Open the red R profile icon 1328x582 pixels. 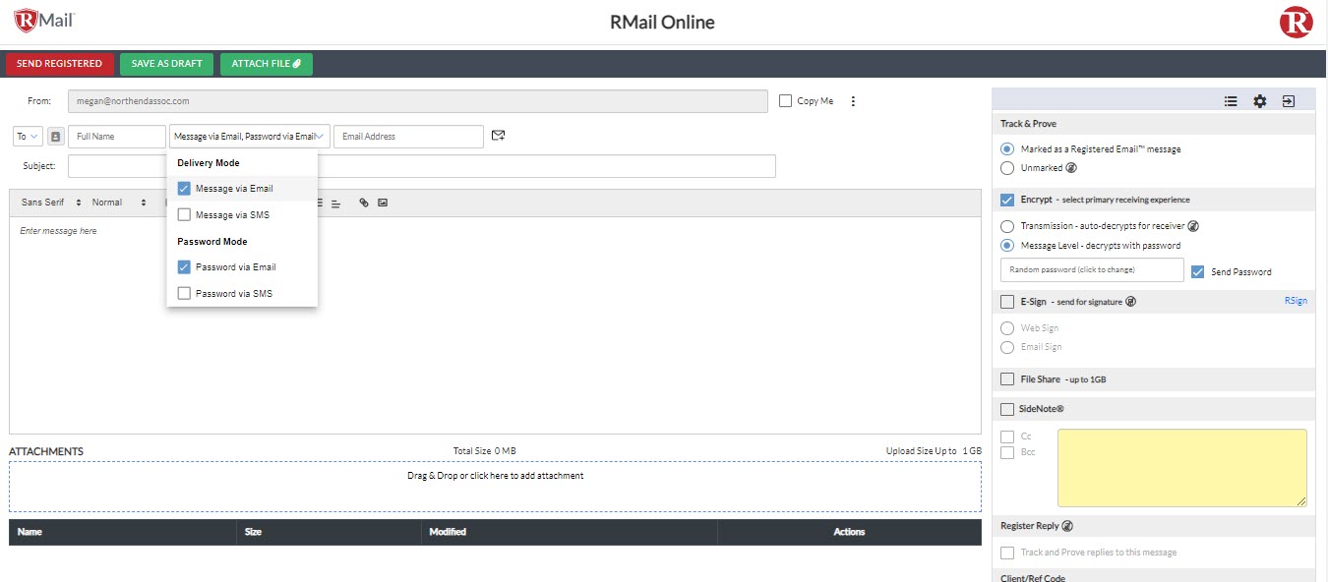point(1296,22)
